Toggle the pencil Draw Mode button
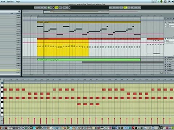This screenshot has width=174, height=130. [x=69, y=8]
